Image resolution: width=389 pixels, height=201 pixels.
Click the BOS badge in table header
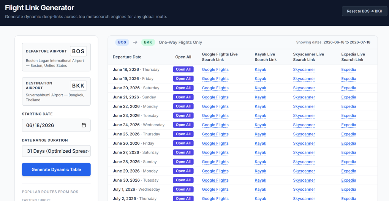(122, 42)
